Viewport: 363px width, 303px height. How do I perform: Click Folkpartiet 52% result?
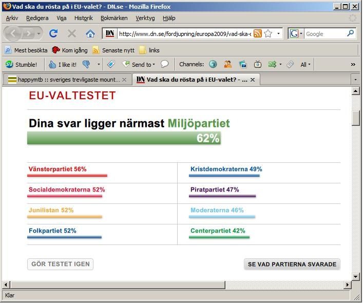pyautogui.click(x=52, y=231)
